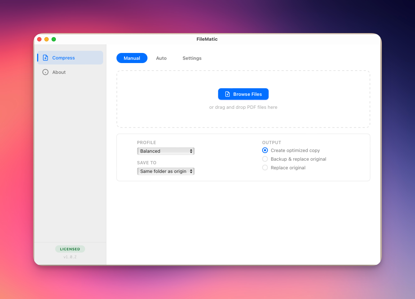Minimize the FileMatic window

pyautogui.click(x=47, y=39)
